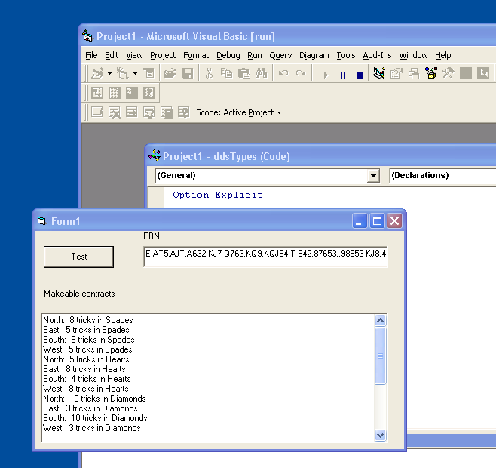Click first icon left of Scope label

[x=97, y=112]
